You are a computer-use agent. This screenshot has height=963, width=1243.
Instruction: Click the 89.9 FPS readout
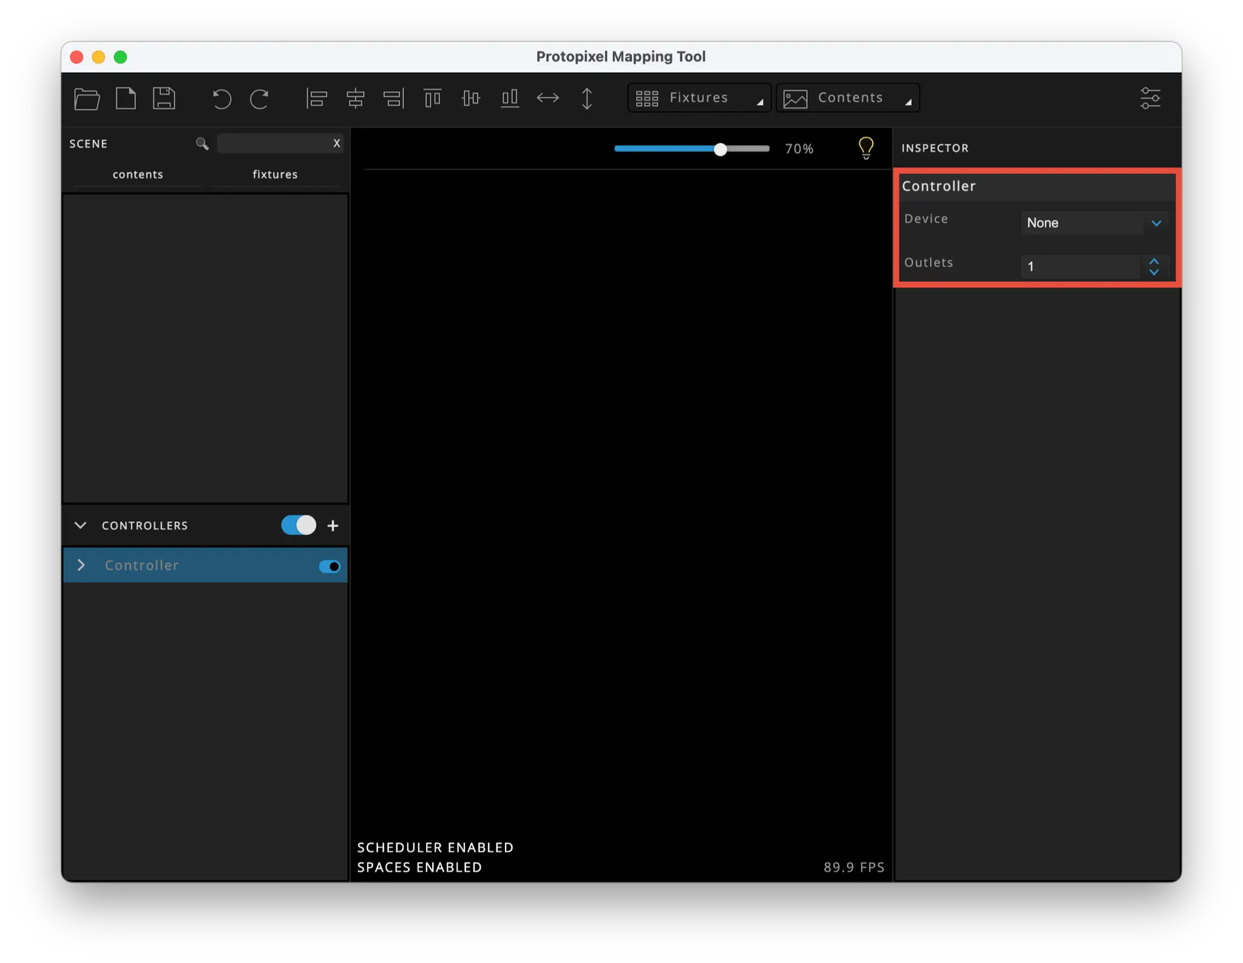(853, 867)
